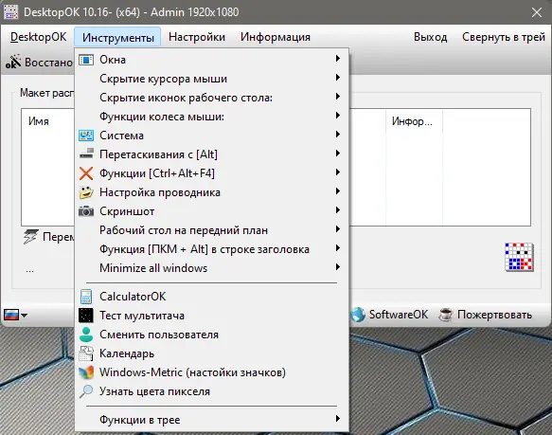
Task: Open the DesktopOK menu
Action: tap(39, 37)
